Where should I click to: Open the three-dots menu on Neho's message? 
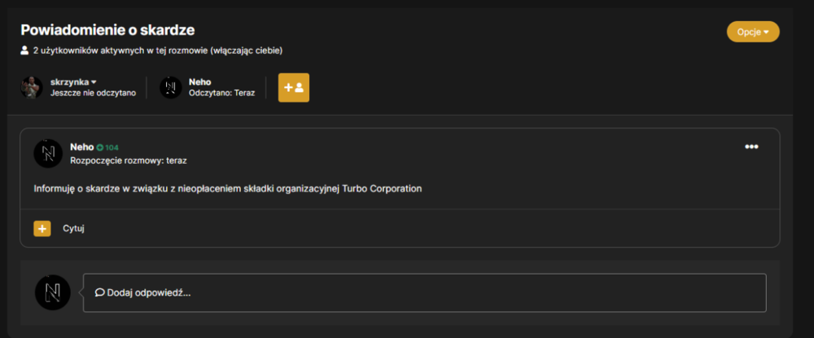(x=751, y=147)
